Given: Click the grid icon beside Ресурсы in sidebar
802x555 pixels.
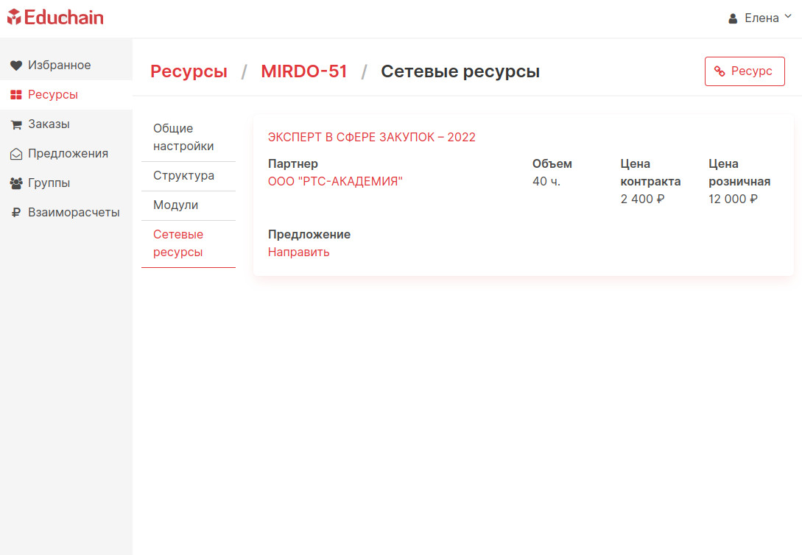Looking at the screenshot, I should [x=16, y=95].
